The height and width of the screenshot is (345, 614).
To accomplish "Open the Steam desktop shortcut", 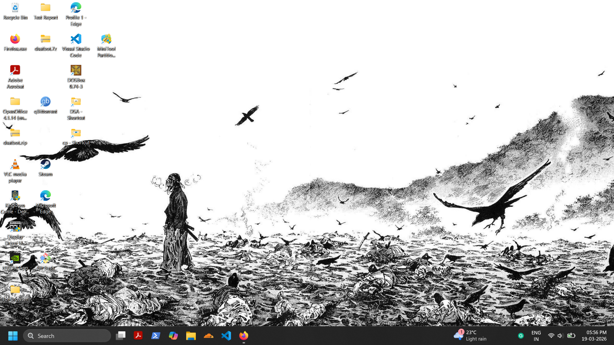I will tap(45, 168).
